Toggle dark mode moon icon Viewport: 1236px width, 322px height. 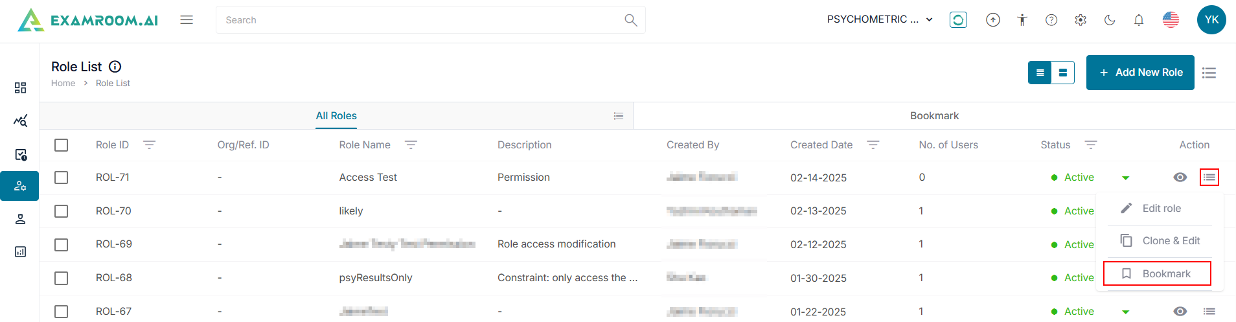[x=1110, y=20]
